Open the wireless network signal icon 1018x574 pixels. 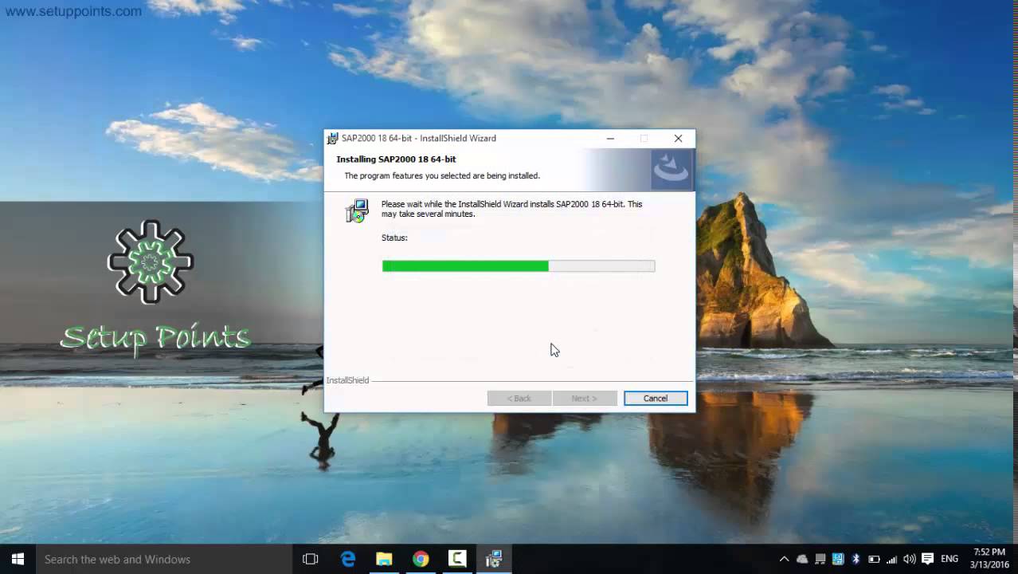[x=891, y=559]
